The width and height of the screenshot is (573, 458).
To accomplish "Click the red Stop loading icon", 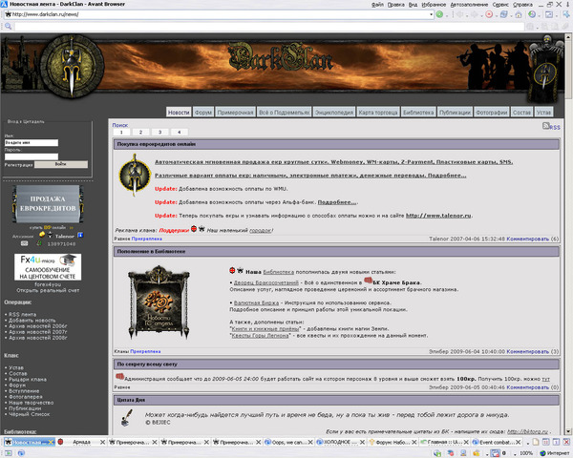I will pos(489,14).
